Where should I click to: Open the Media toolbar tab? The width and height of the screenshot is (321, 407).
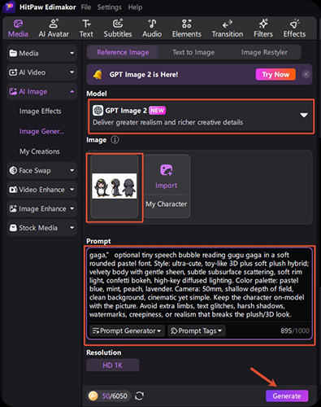18,28
